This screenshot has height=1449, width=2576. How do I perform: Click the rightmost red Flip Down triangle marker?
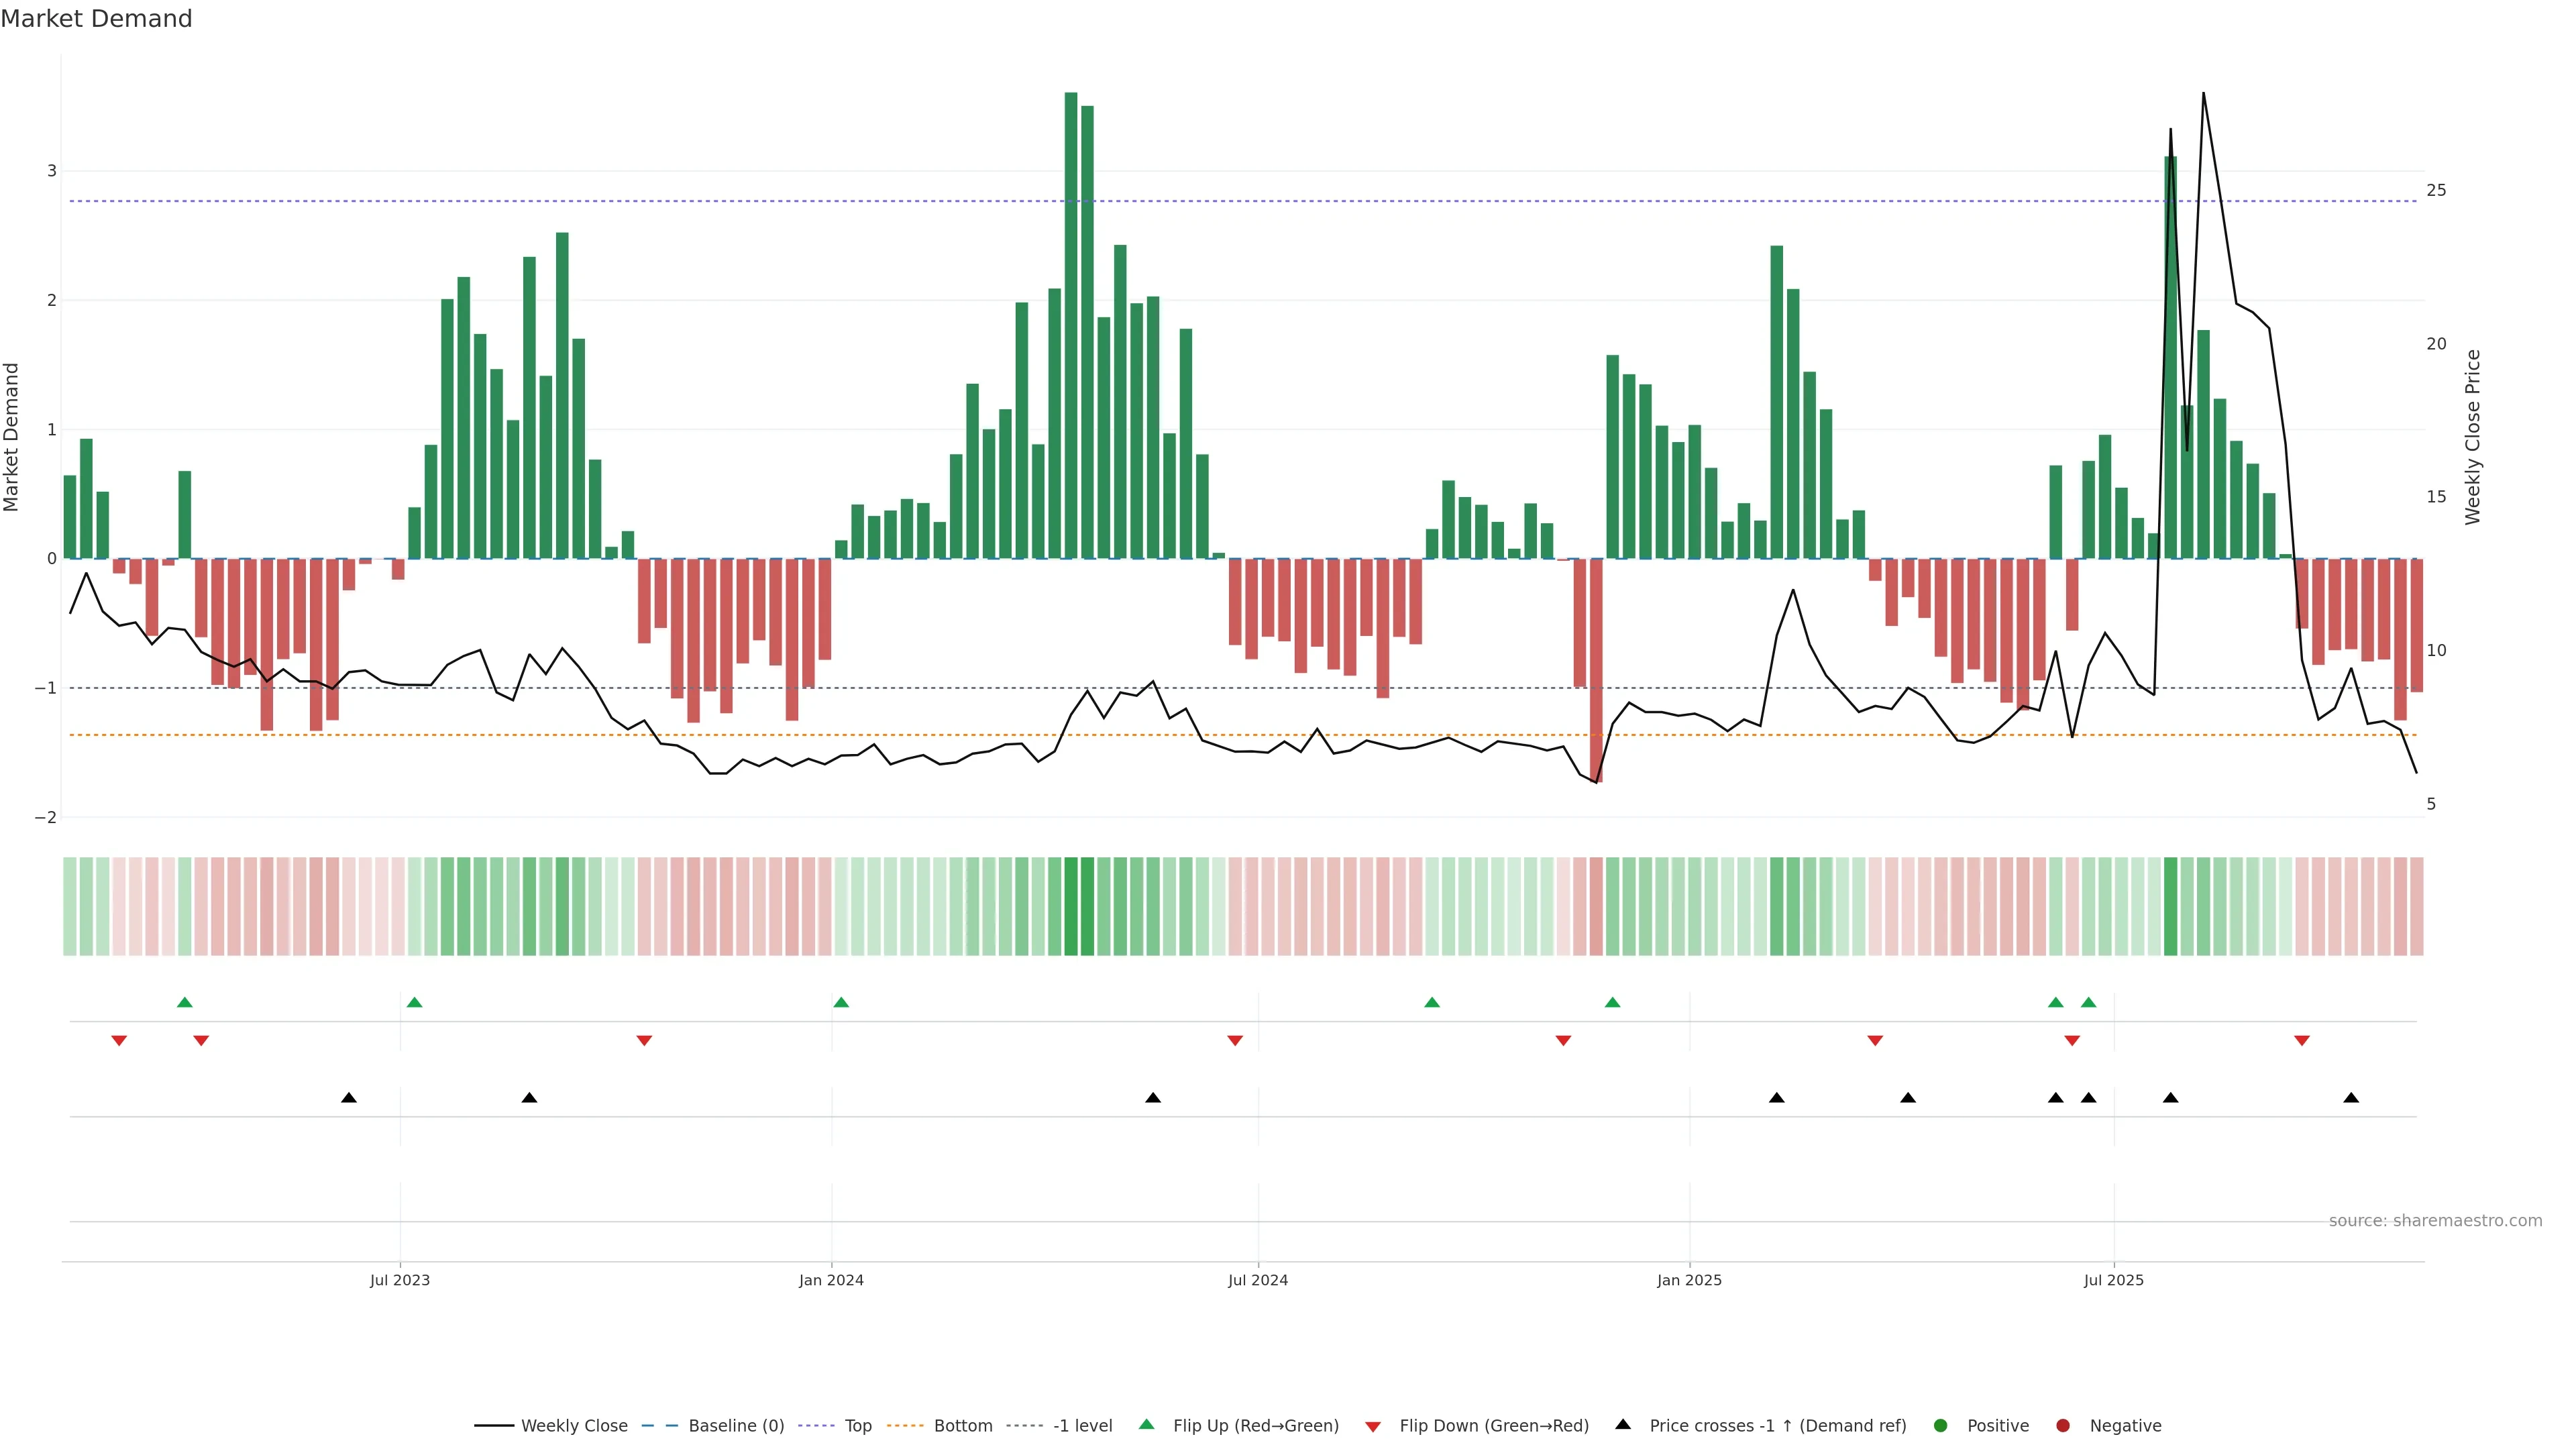(x=2301, y=1041)
